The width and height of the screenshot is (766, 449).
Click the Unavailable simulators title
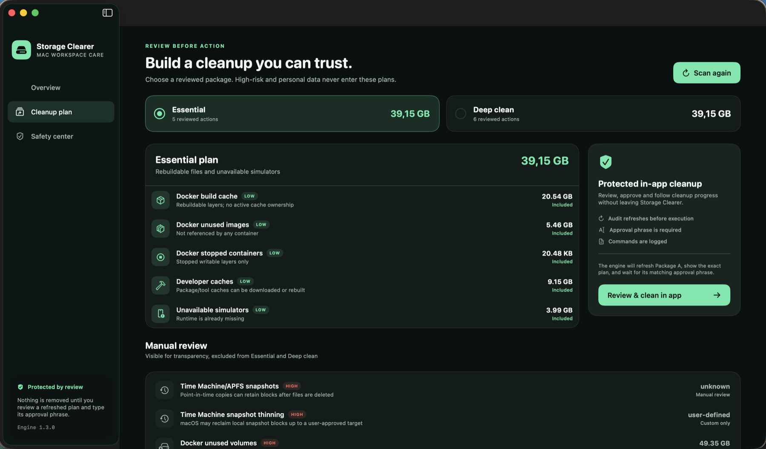[212, 310]
